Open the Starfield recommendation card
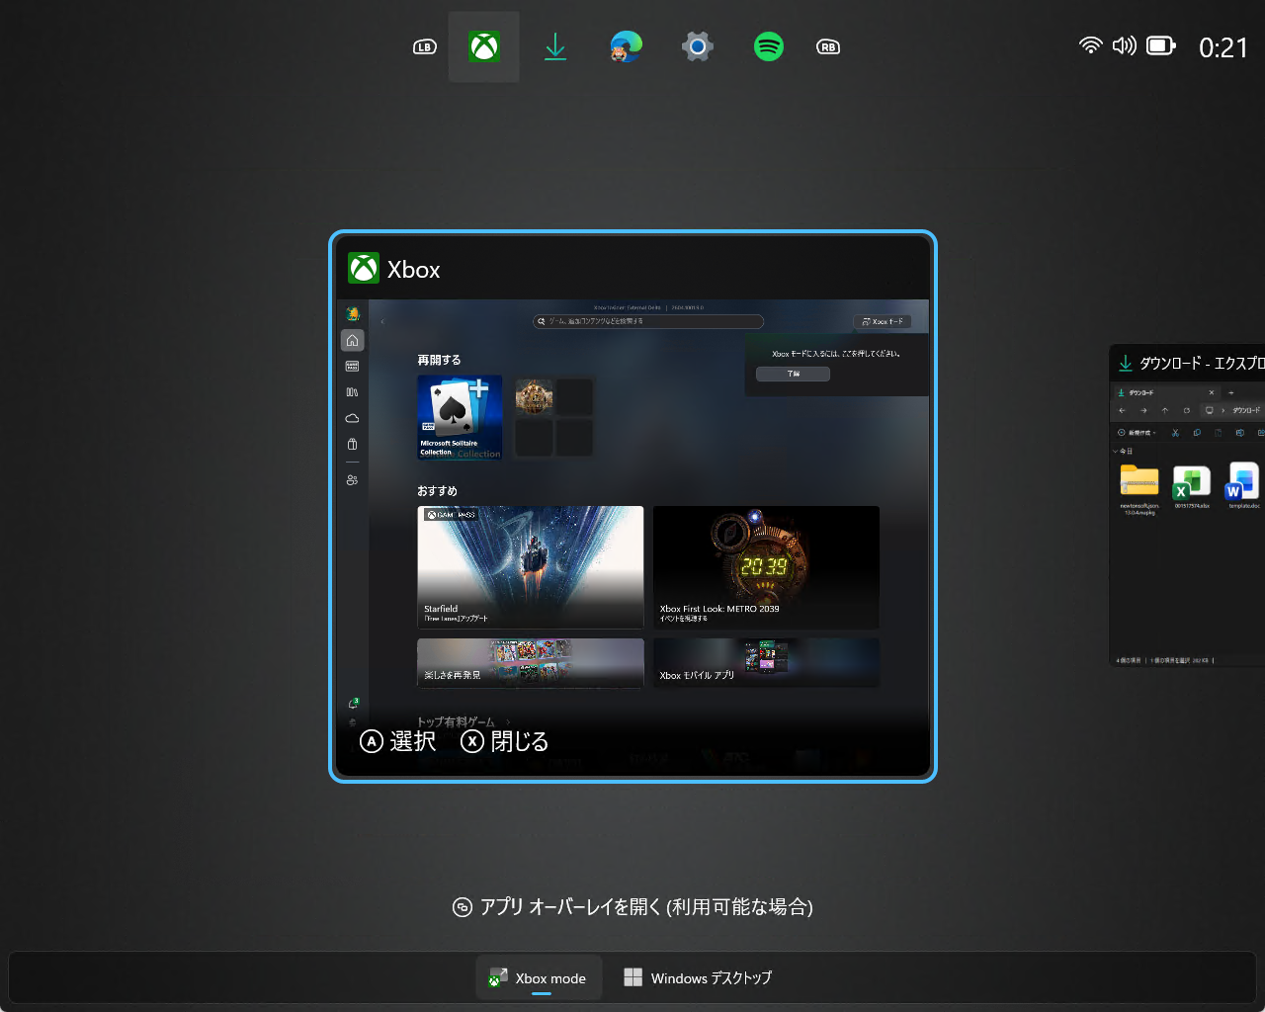1265x1012 pixels. pyautogui.click(x=531, y=567)
